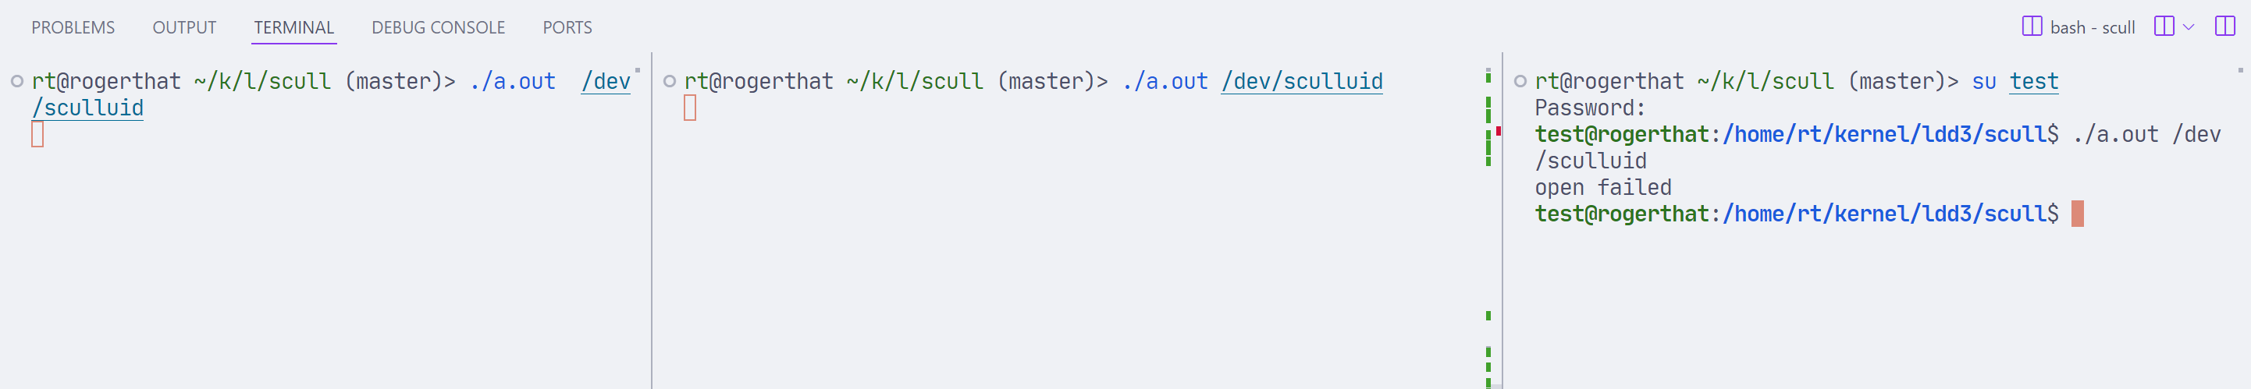Click the underlined test link after su
2251x389 pixels.
[2033, 81]
